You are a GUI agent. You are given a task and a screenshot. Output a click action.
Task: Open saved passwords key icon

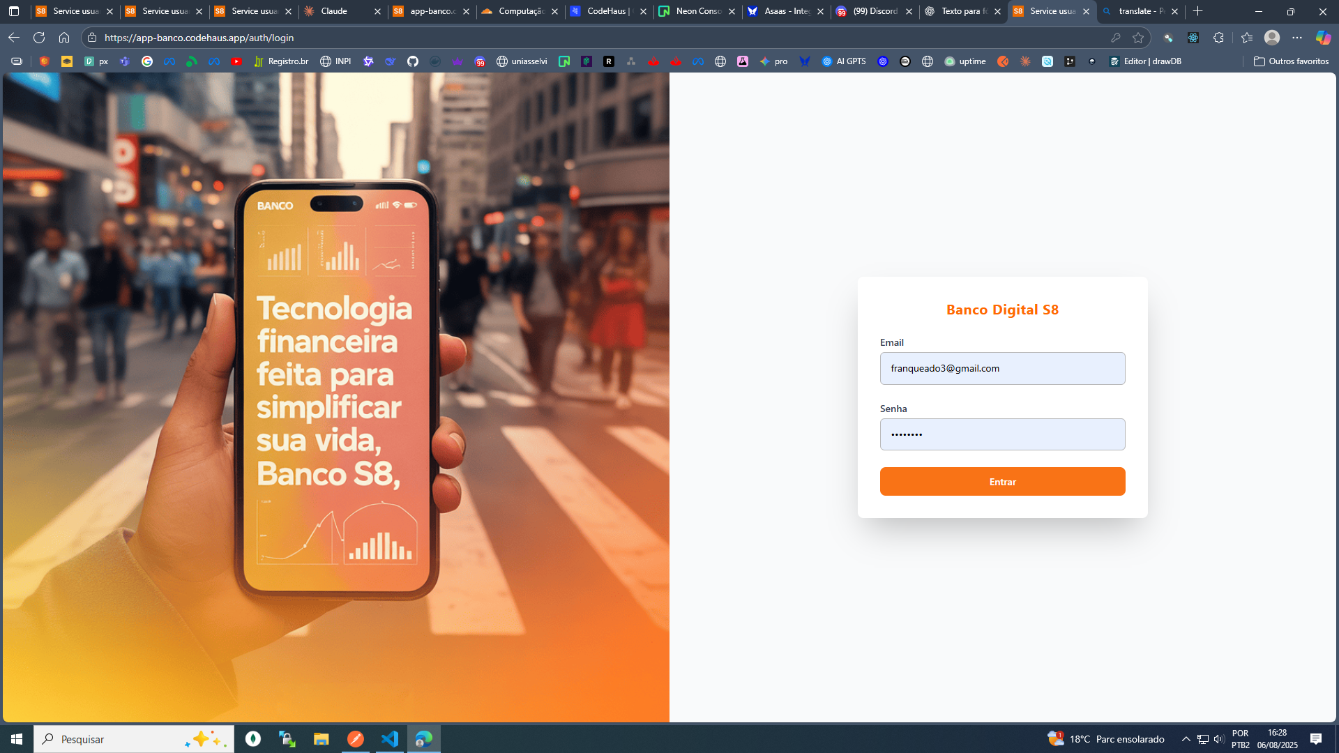1116,38
